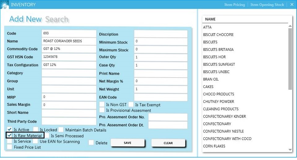
Task: Click the Outer Qty field
Action: click(x=161, y=57)
